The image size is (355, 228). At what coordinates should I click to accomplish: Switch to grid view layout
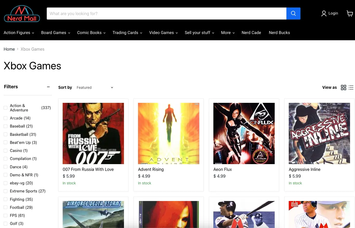pyautogui.click(x=343, y=88)
